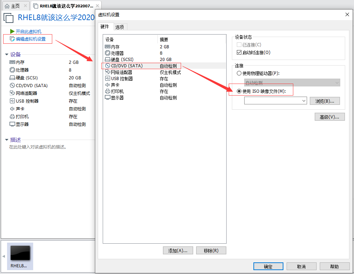354x274 pixels.
Task: Click the 帮助 button
Action: (335, 266)
